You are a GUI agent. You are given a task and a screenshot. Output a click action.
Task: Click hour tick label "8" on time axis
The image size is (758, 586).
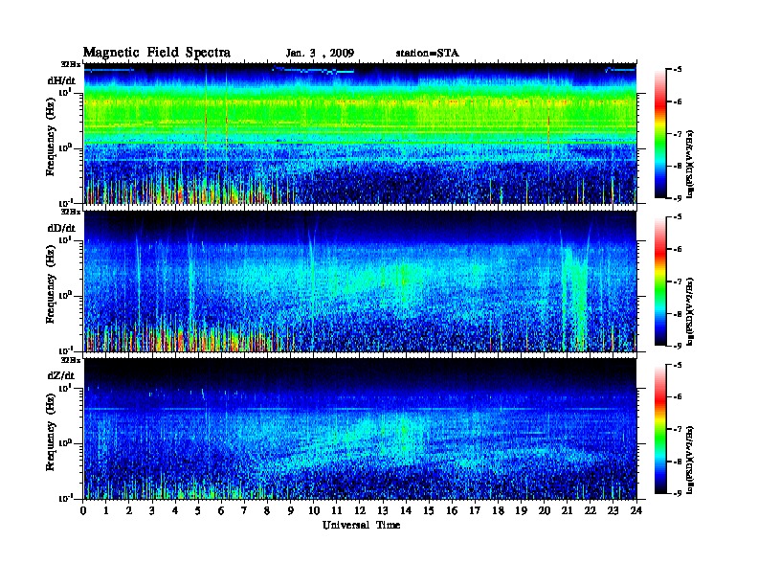267,511
